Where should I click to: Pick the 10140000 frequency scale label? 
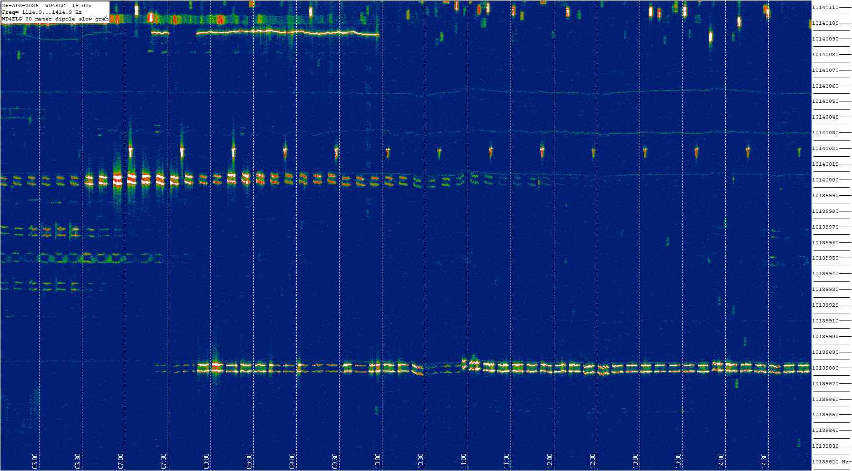coord(825,180)
